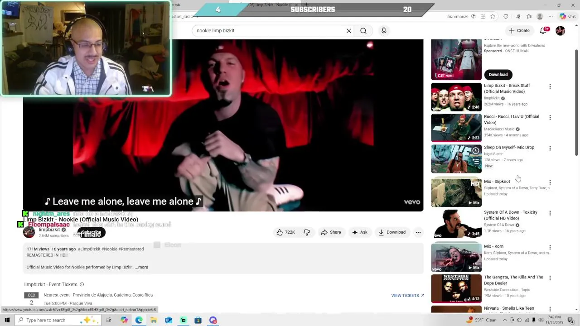Open options for The Gangsta, The Killa video

[x=550, y=278]
